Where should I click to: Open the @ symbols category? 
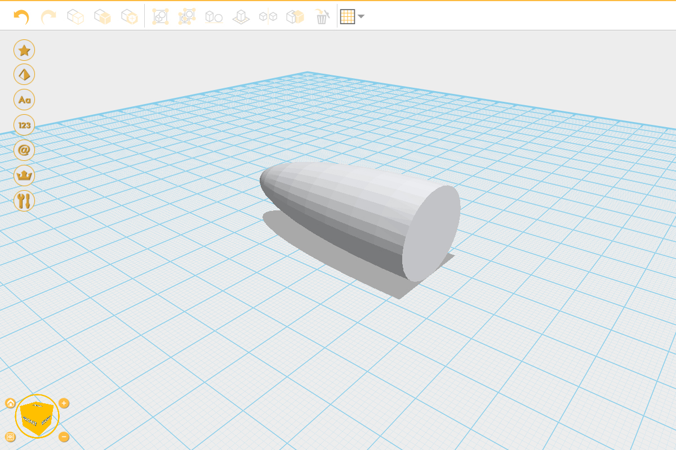pos(24,150)
